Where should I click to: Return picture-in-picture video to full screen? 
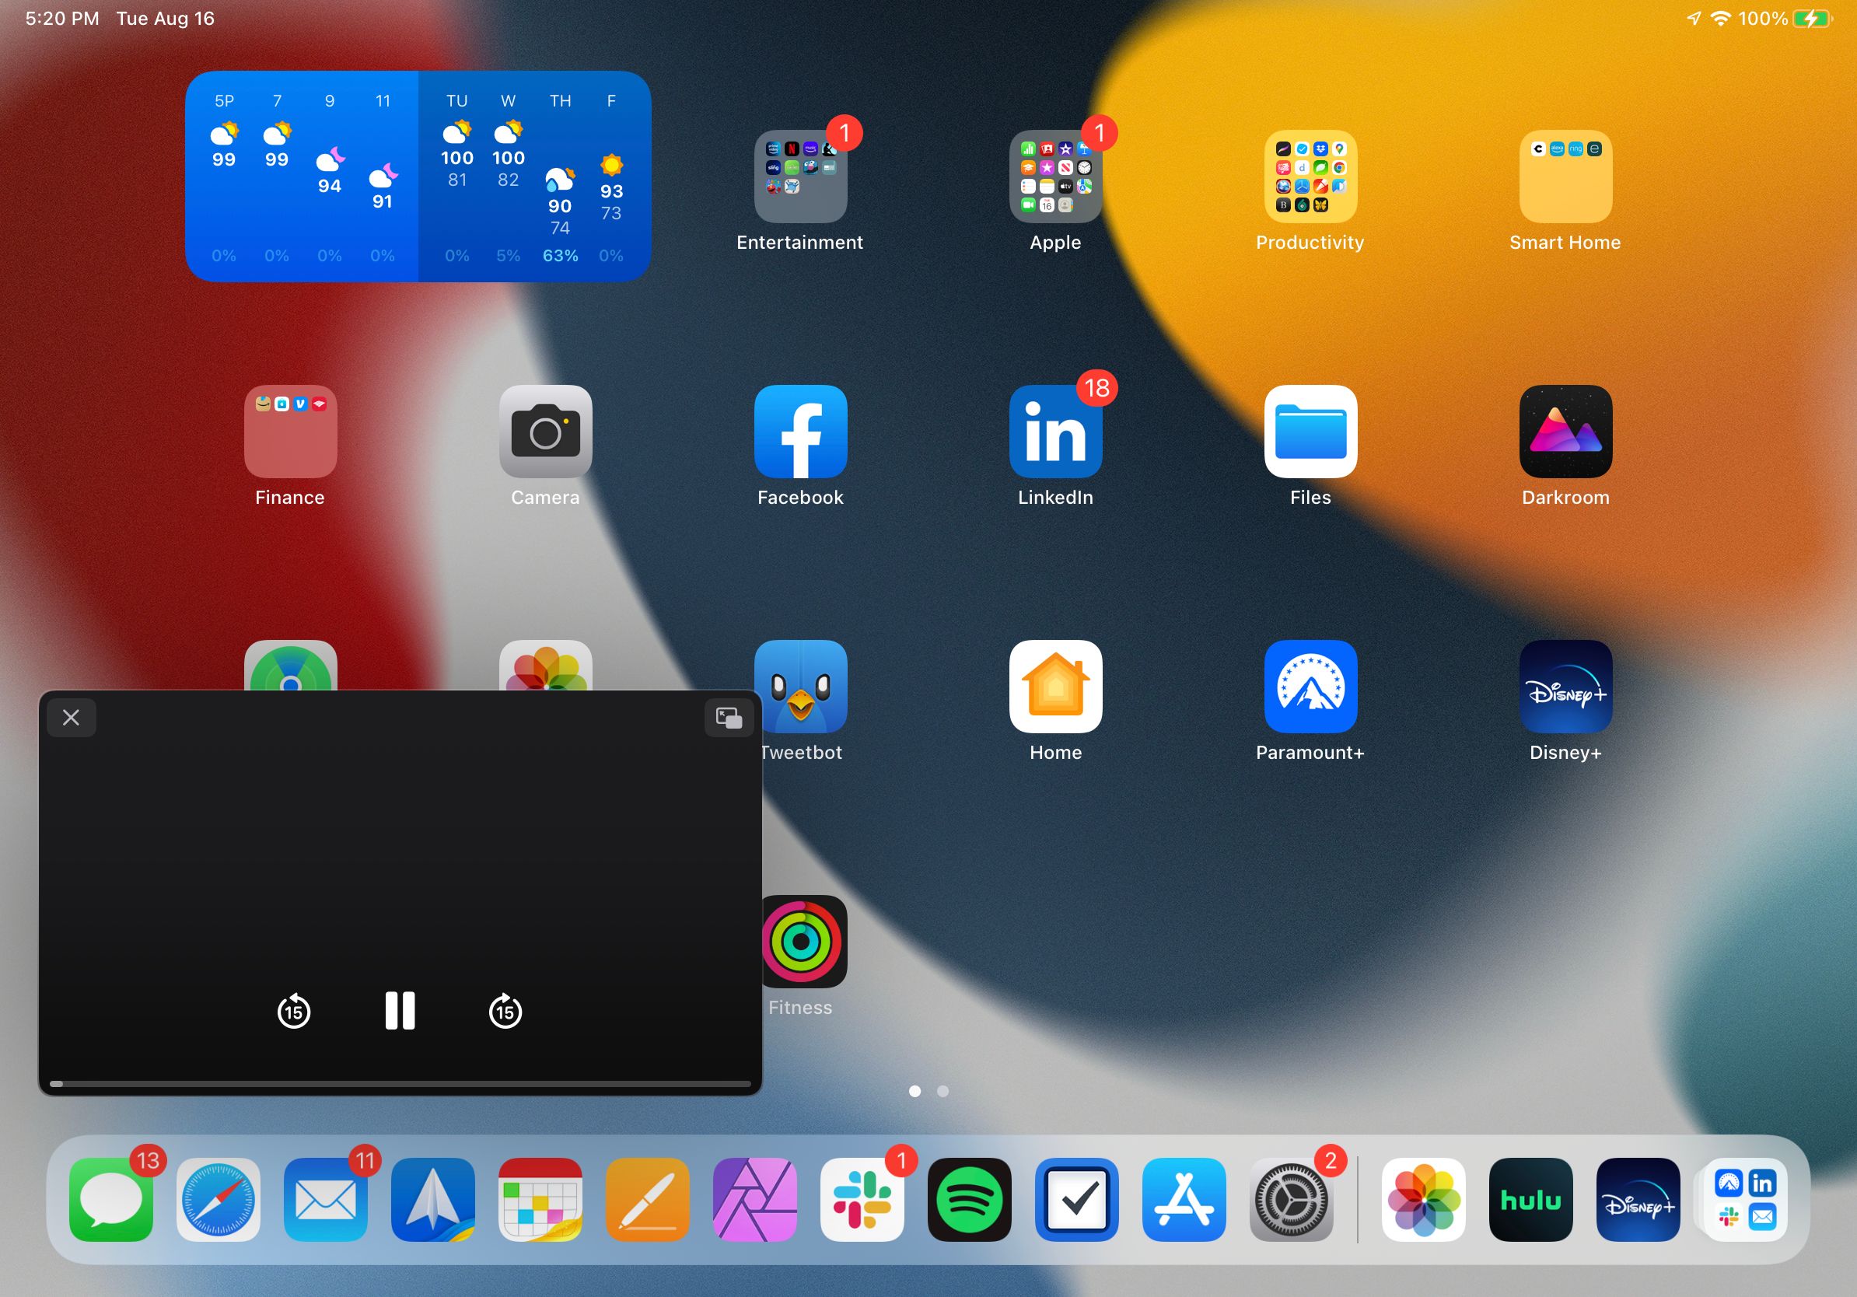(729, 717)
